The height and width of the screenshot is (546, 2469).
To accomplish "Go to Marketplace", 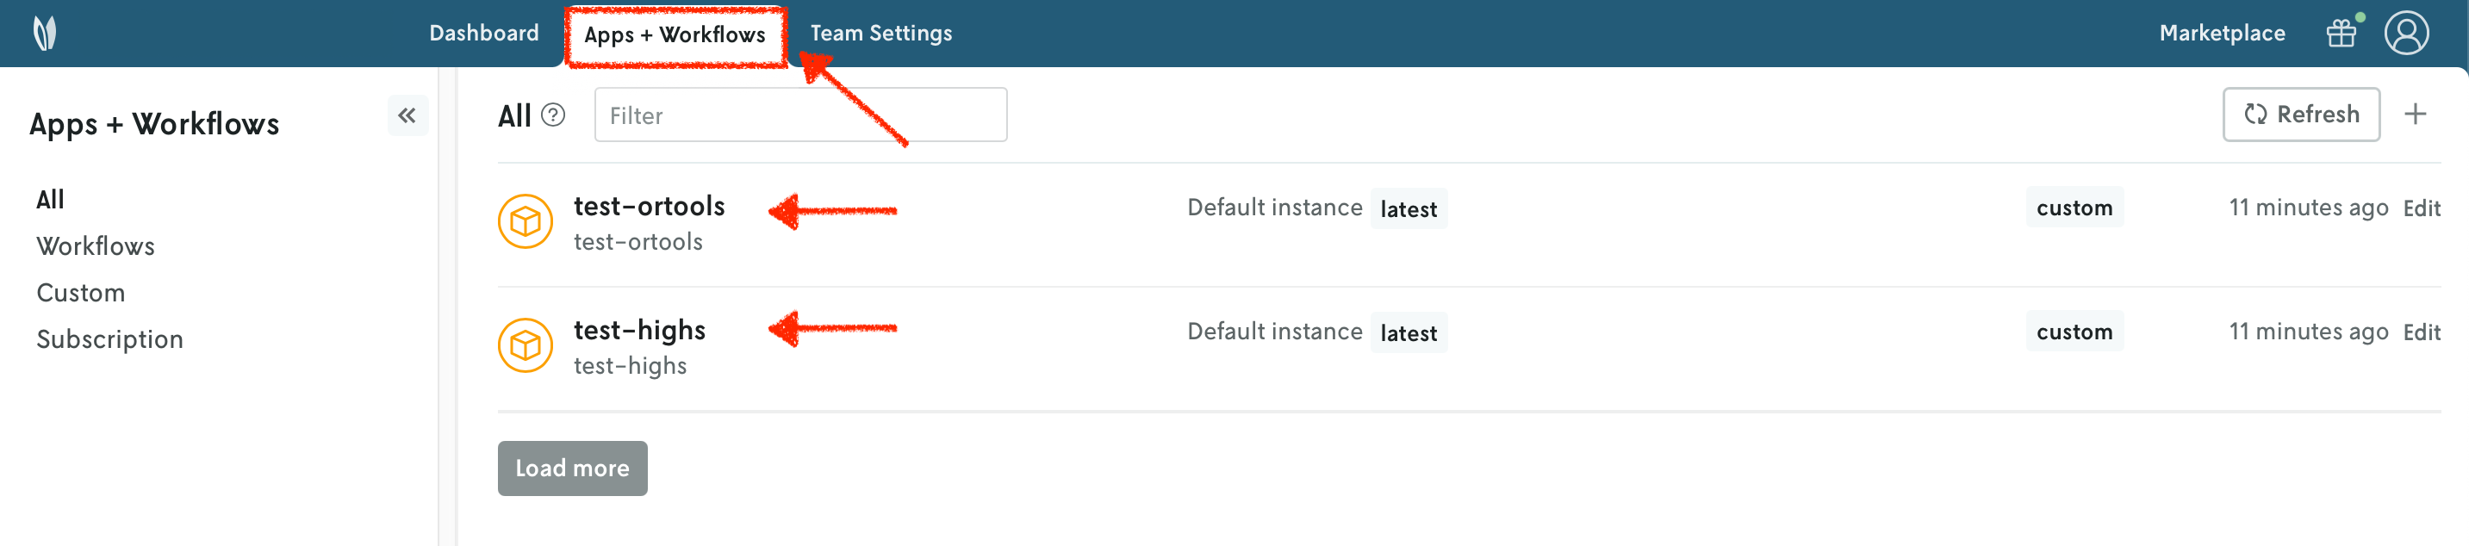I will (2222, 34).
